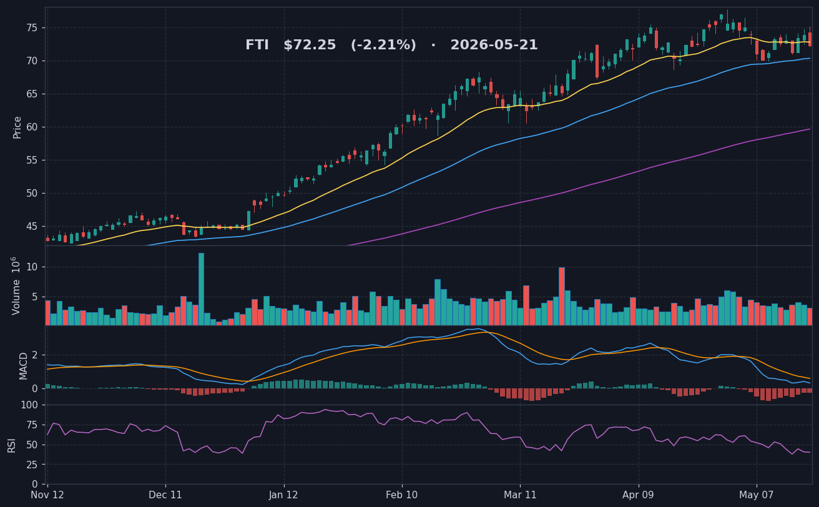Click the 70 price tick label

coord(32,61)
